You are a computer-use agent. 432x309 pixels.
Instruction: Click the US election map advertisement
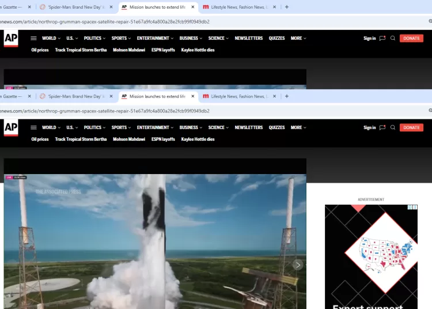pyautogui.click(x=371, y=257)
